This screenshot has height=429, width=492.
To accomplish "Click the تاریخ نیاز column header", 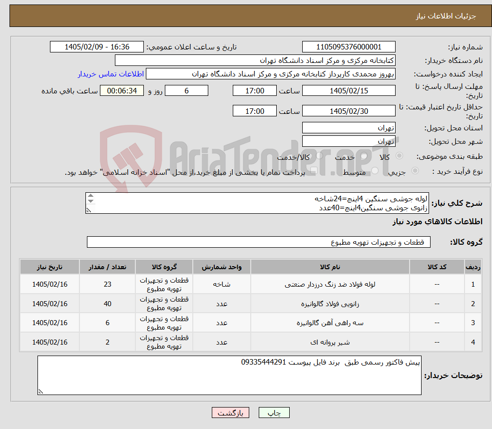I will click(49, 267).
